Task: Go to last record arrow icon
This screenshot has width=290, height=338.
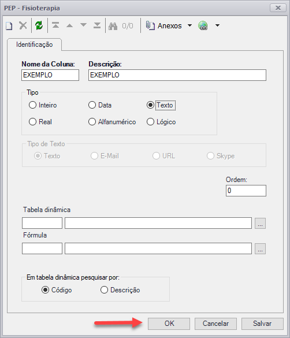Action: [97, 25]
